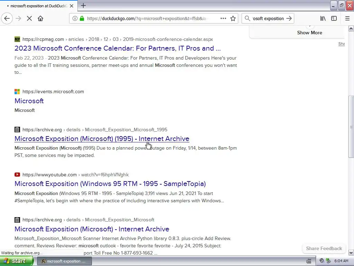Click the Share Feedback button
354x266 pixels.
(324, 248)
